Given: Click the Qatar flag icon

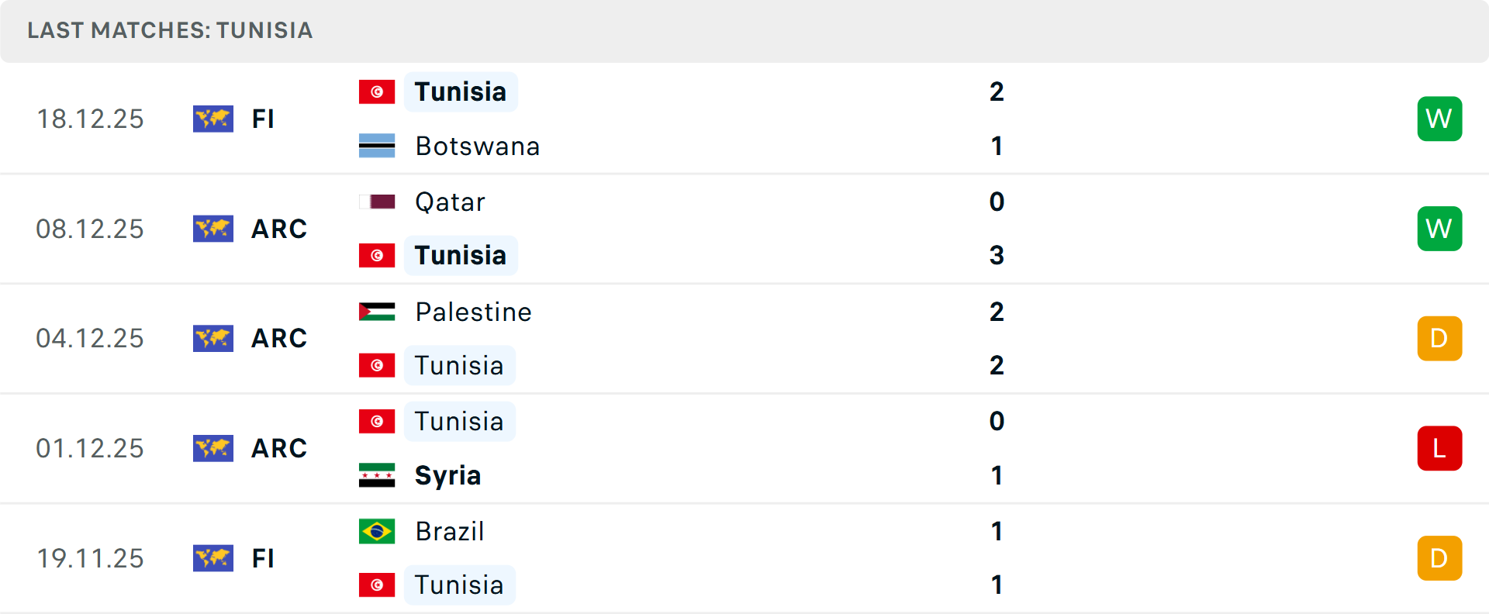Looking at the screenshot, I should click(377, 202).
